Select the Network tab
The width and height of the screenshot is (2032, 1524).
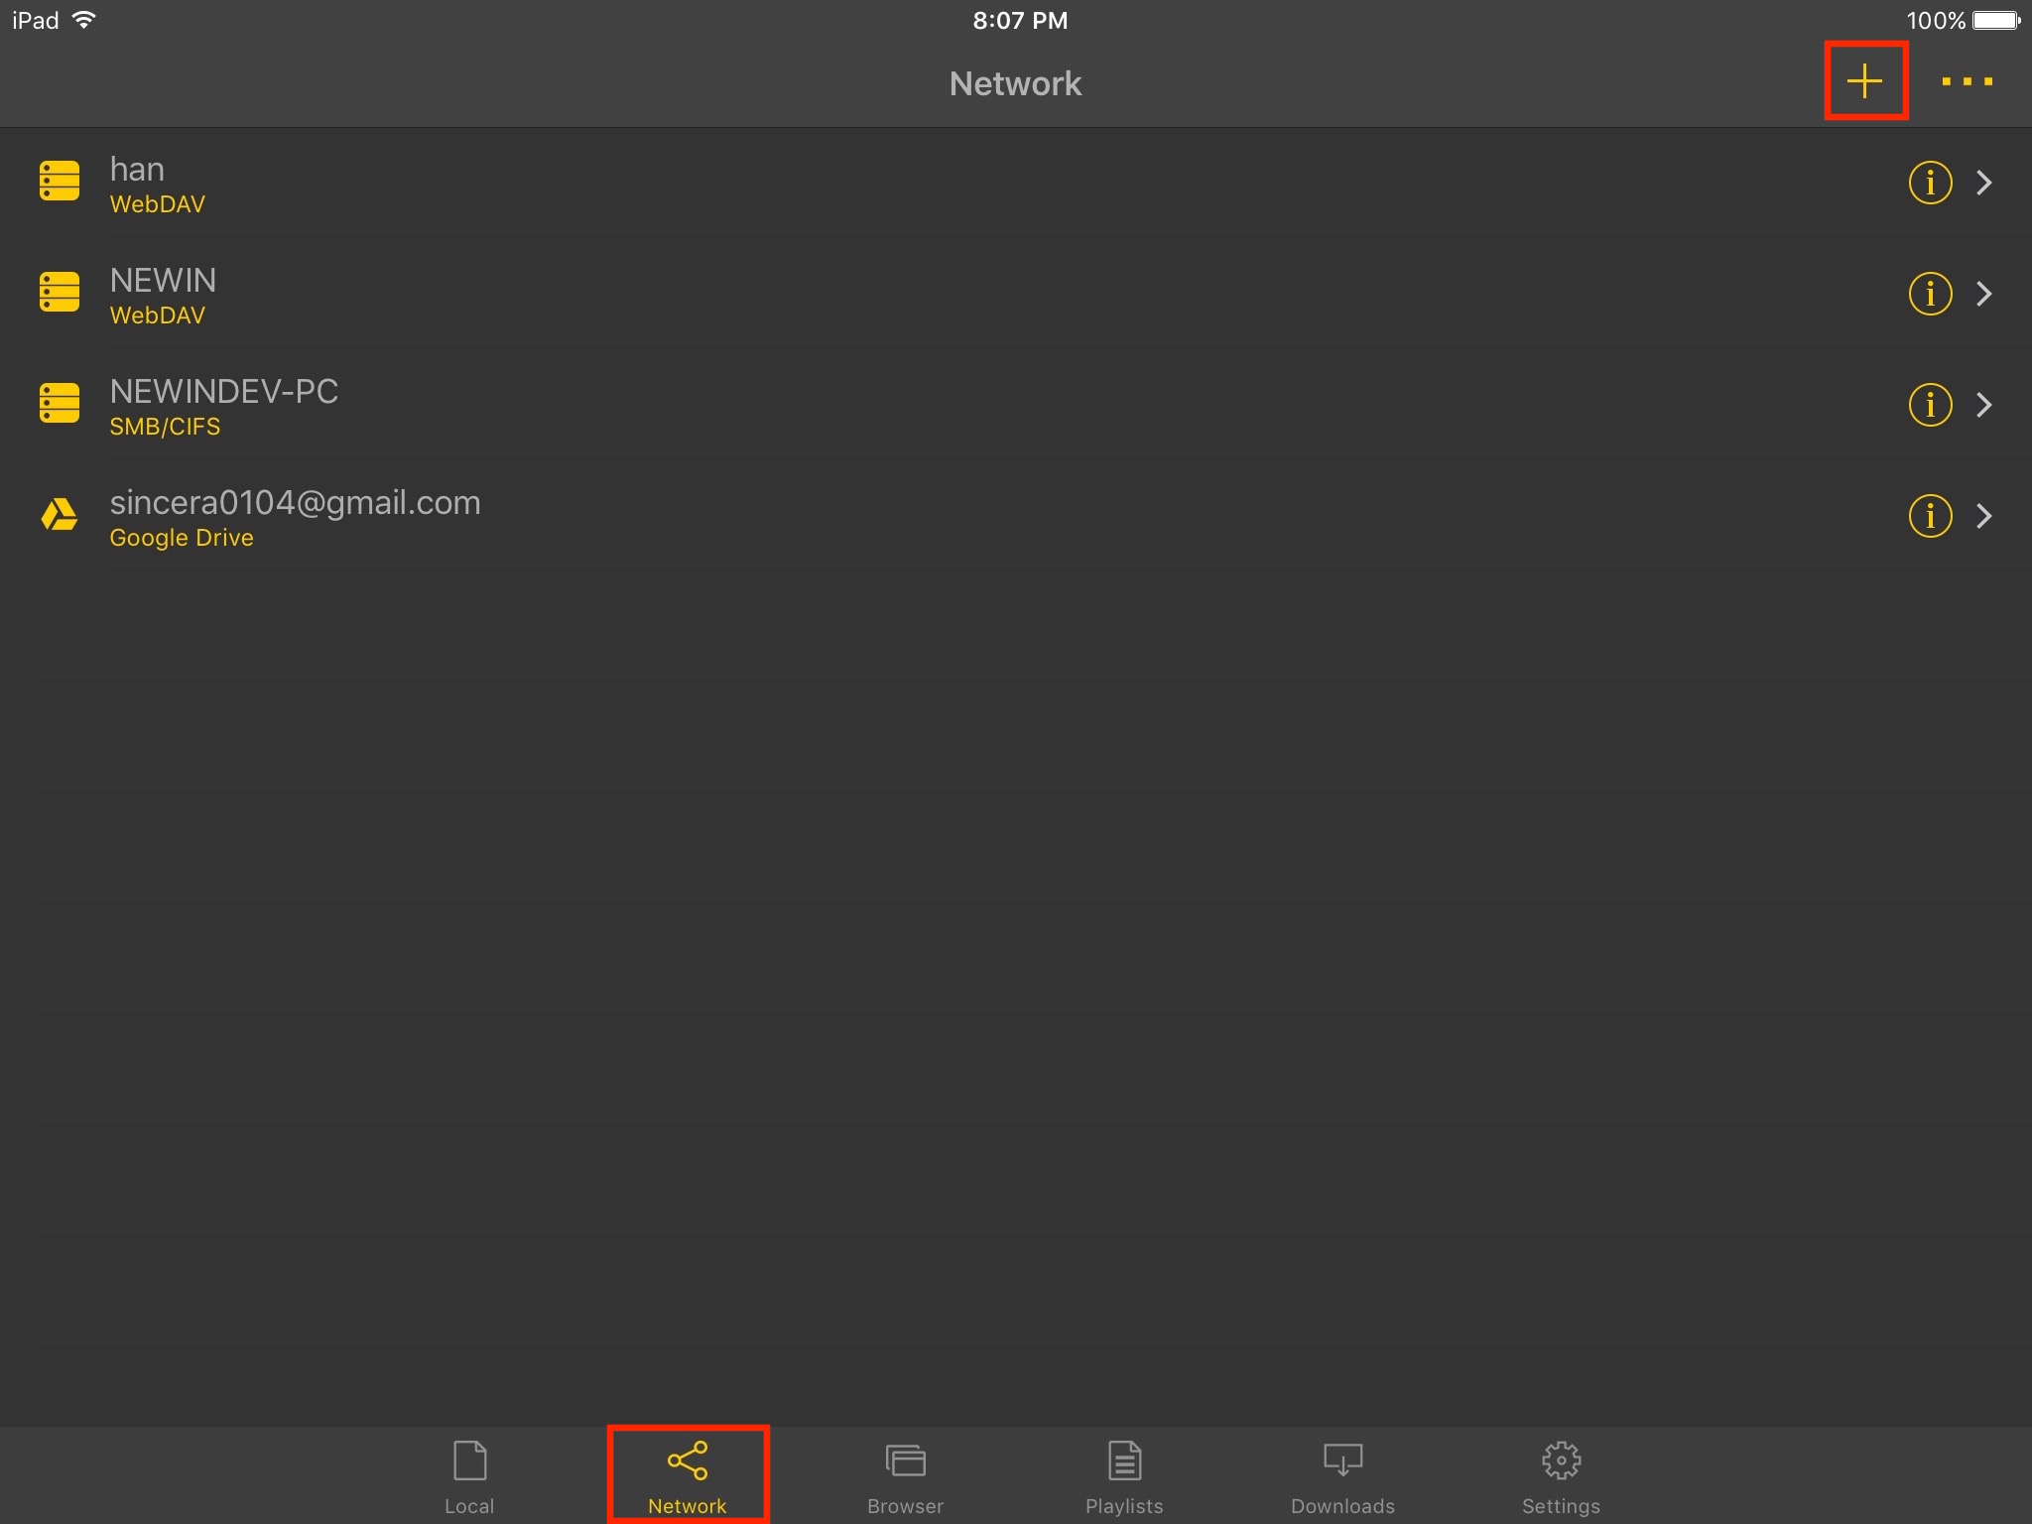tap(688, 1477)
